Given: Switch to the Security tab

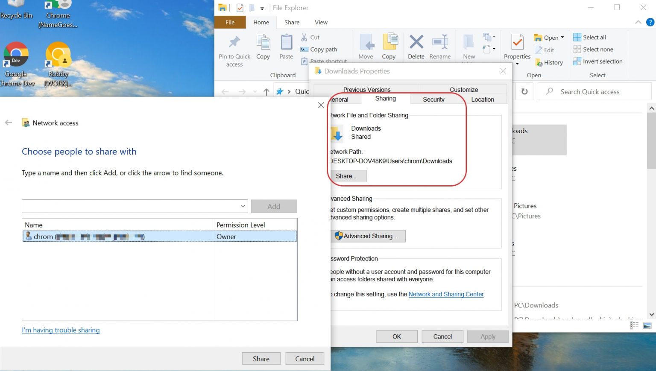Looking at the screenshot, I should pos(433,99).
